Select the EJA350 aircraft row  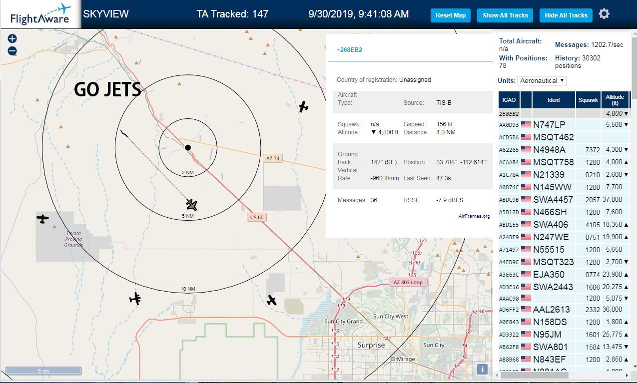tap(564, 275)
